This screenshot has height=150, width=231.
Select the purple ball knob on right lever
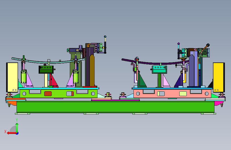[179, 44]
